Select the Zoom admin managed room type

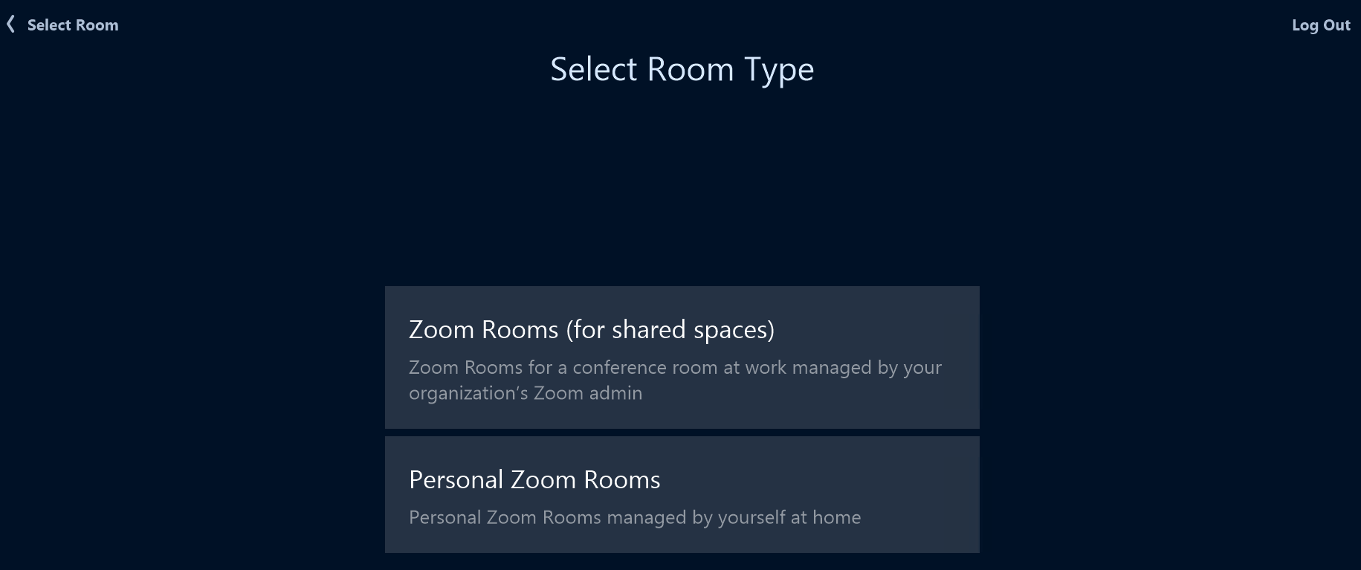pos(682,357)
